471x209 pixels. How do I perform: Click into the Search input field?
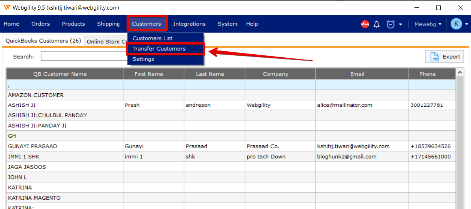coord(85,56)
